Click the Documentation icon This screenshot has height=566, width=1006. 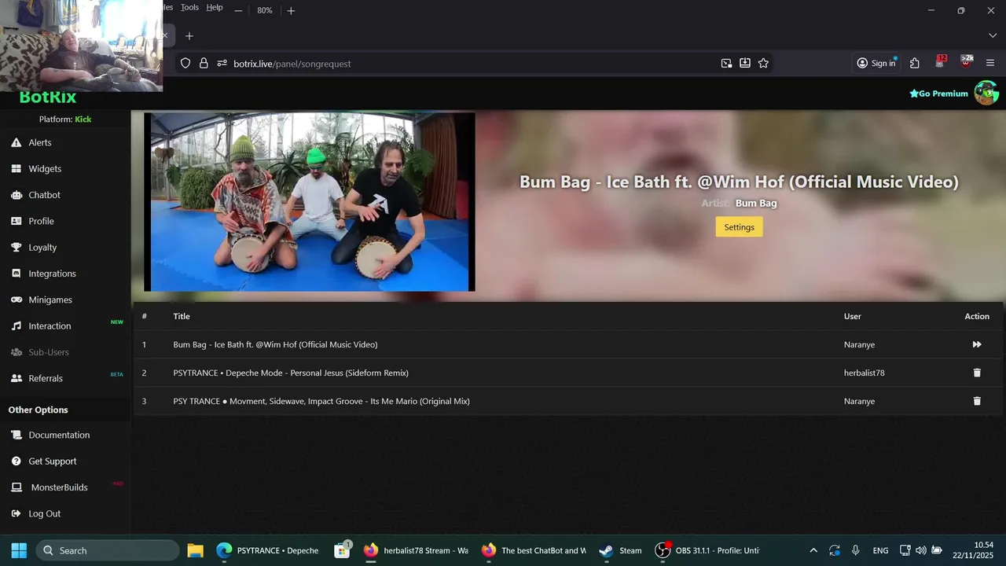click(16, 435)
